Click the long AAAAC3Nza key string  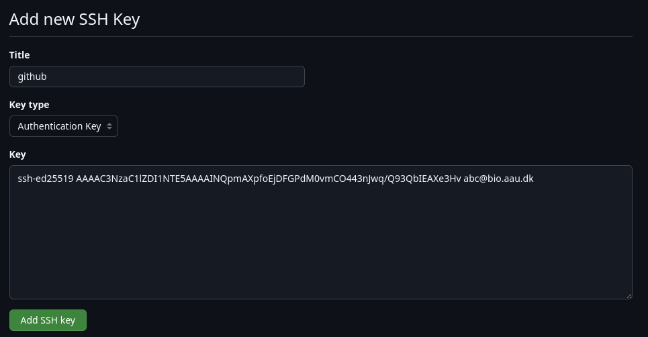click(x=269, y=179)
